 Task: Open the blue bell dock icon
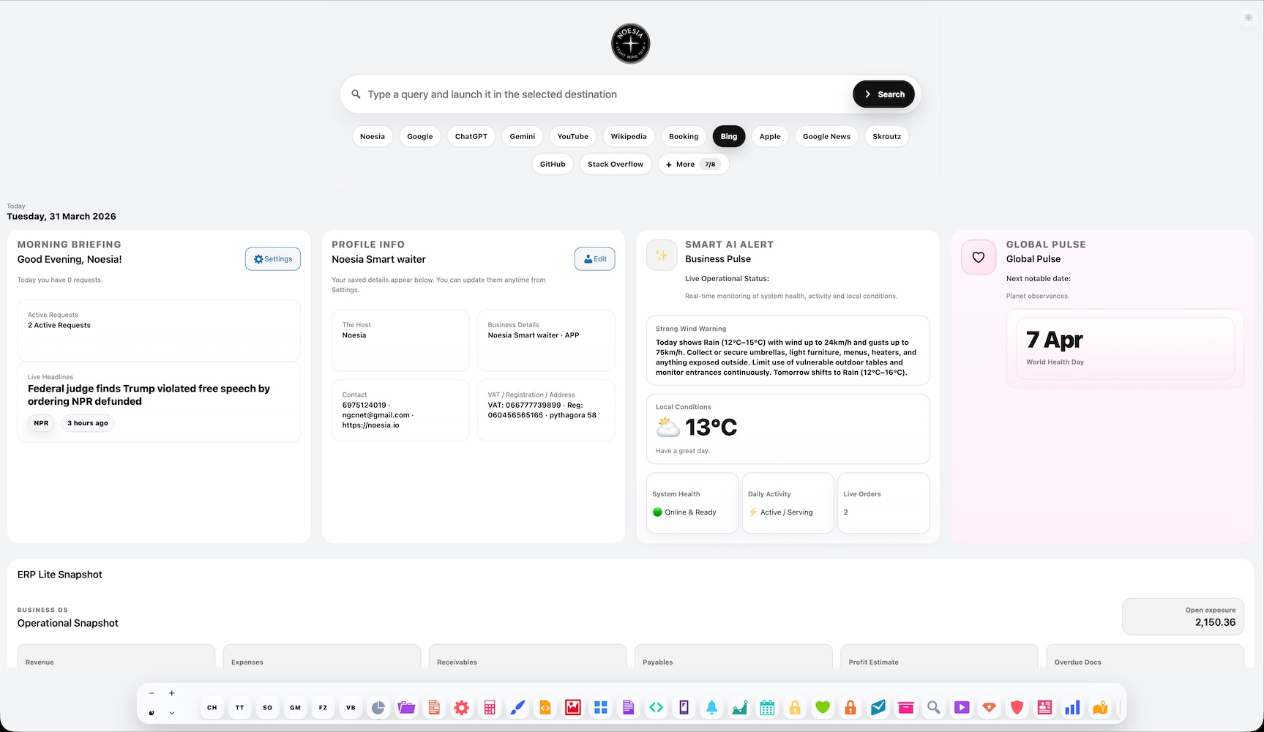(711, 708)
